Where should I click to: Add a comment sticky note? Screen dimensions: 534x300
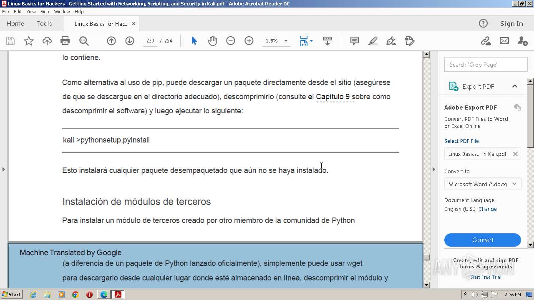point(355,41)
